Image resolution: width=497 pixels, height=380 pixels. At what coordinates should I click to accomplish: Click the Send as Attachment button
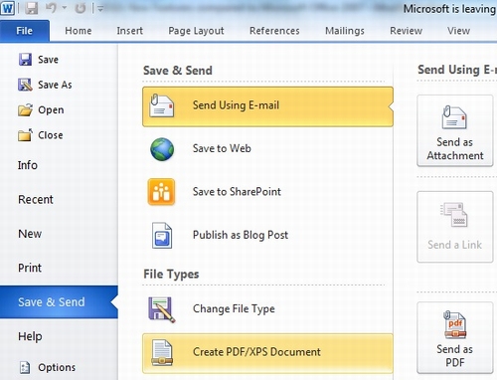[x=455, y=130]
